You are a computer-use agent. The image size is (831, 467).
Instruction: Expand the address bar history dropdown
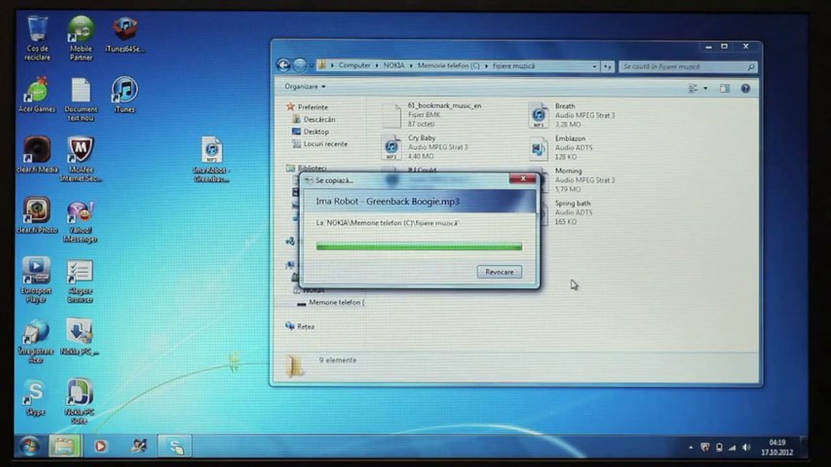coord(594,66)
